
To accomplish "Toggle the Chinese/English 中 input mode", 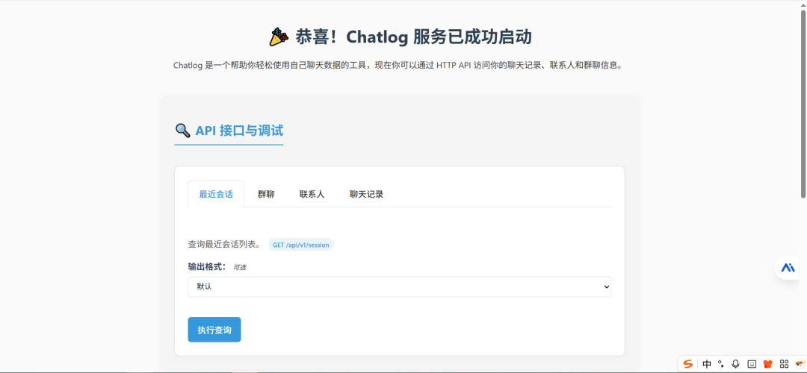I will pyautogui.click(x=707, y=364).
